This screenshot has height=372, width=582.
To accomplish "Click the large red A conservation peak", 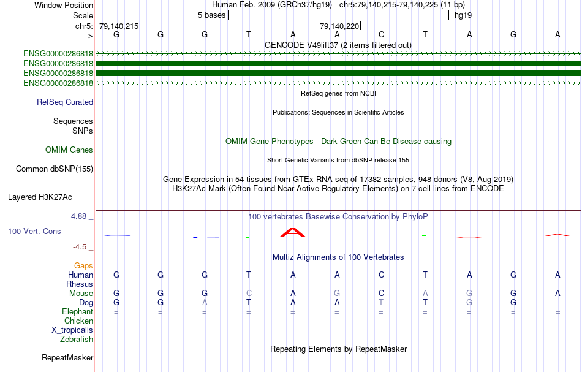I will click(292, 232).
